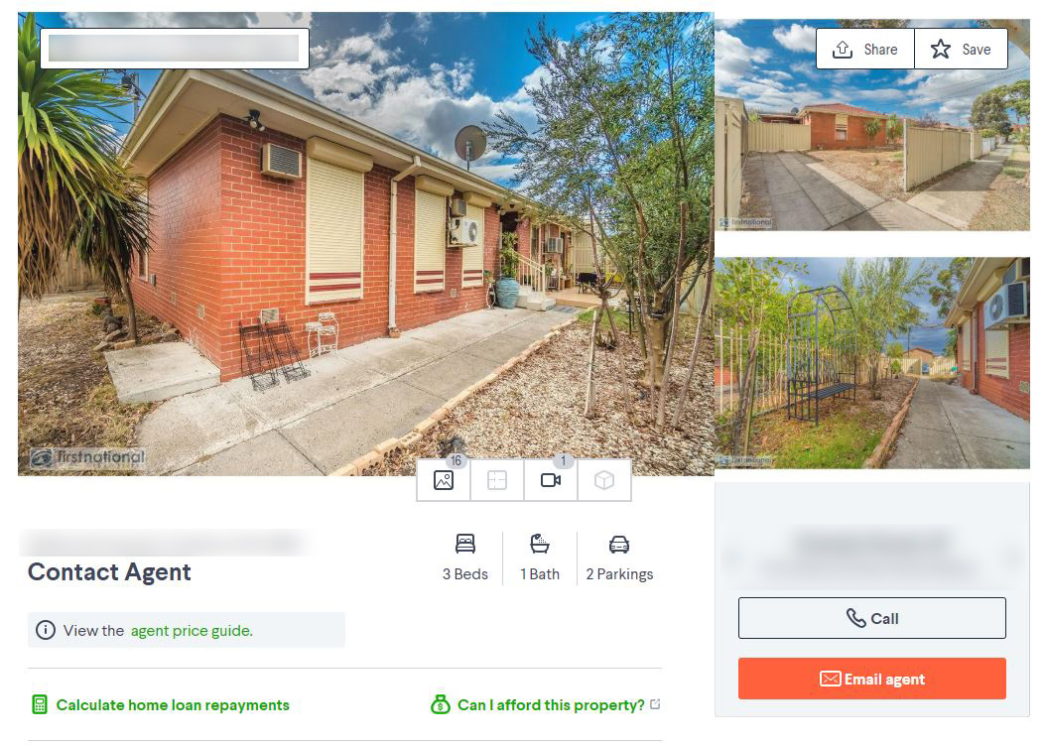Call the agent using the Call button
Screen dimensions: 1045x745
[x=871, y=618]
